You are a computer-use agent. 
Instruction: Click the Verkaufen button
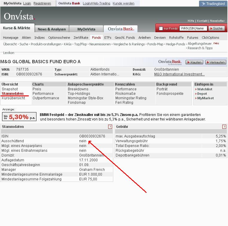(x=216, y=62)
